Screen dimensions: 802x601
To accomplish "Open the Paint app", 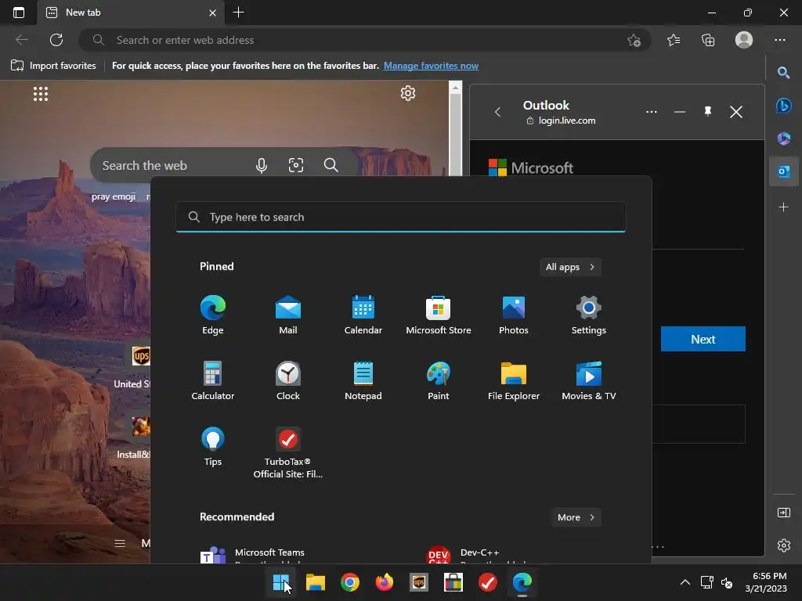I will (x=439, y=381).
